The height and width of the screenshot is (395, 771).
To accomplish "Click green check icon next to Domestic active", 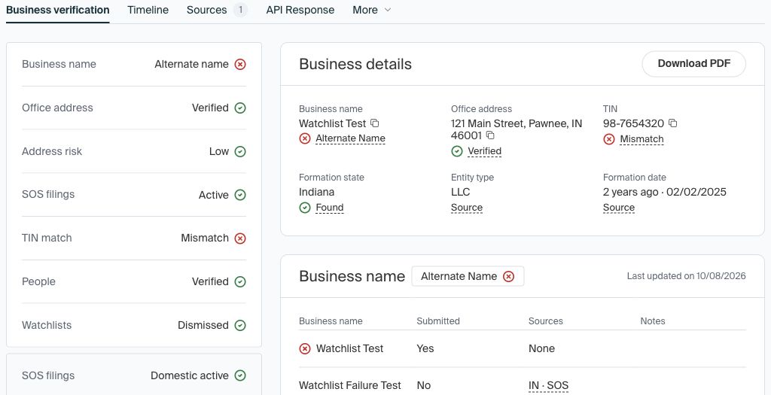I will [x=240, y=375].
